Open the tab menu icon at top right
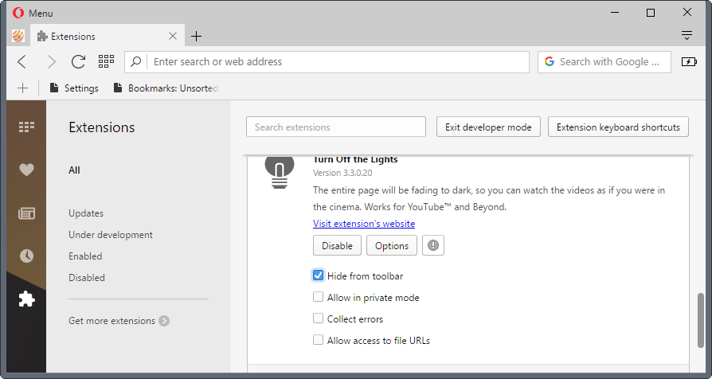This screenshot has height=379, width=712. [x=687, y=35]
